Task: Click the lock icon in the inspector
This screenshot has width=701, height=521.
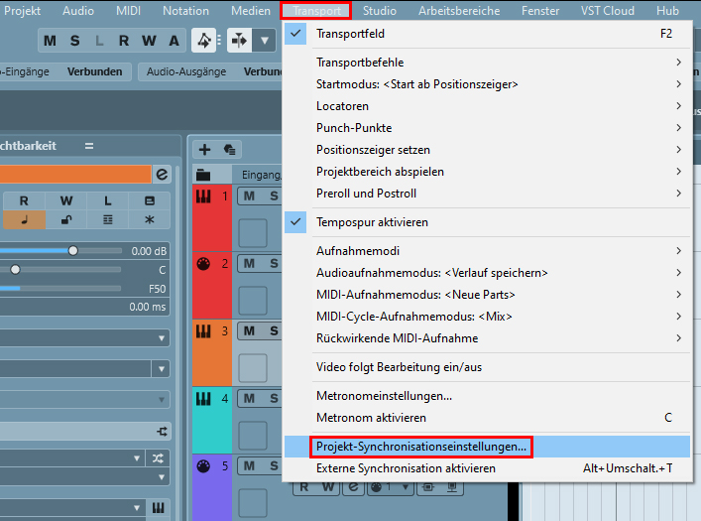Action: (65, 219)
